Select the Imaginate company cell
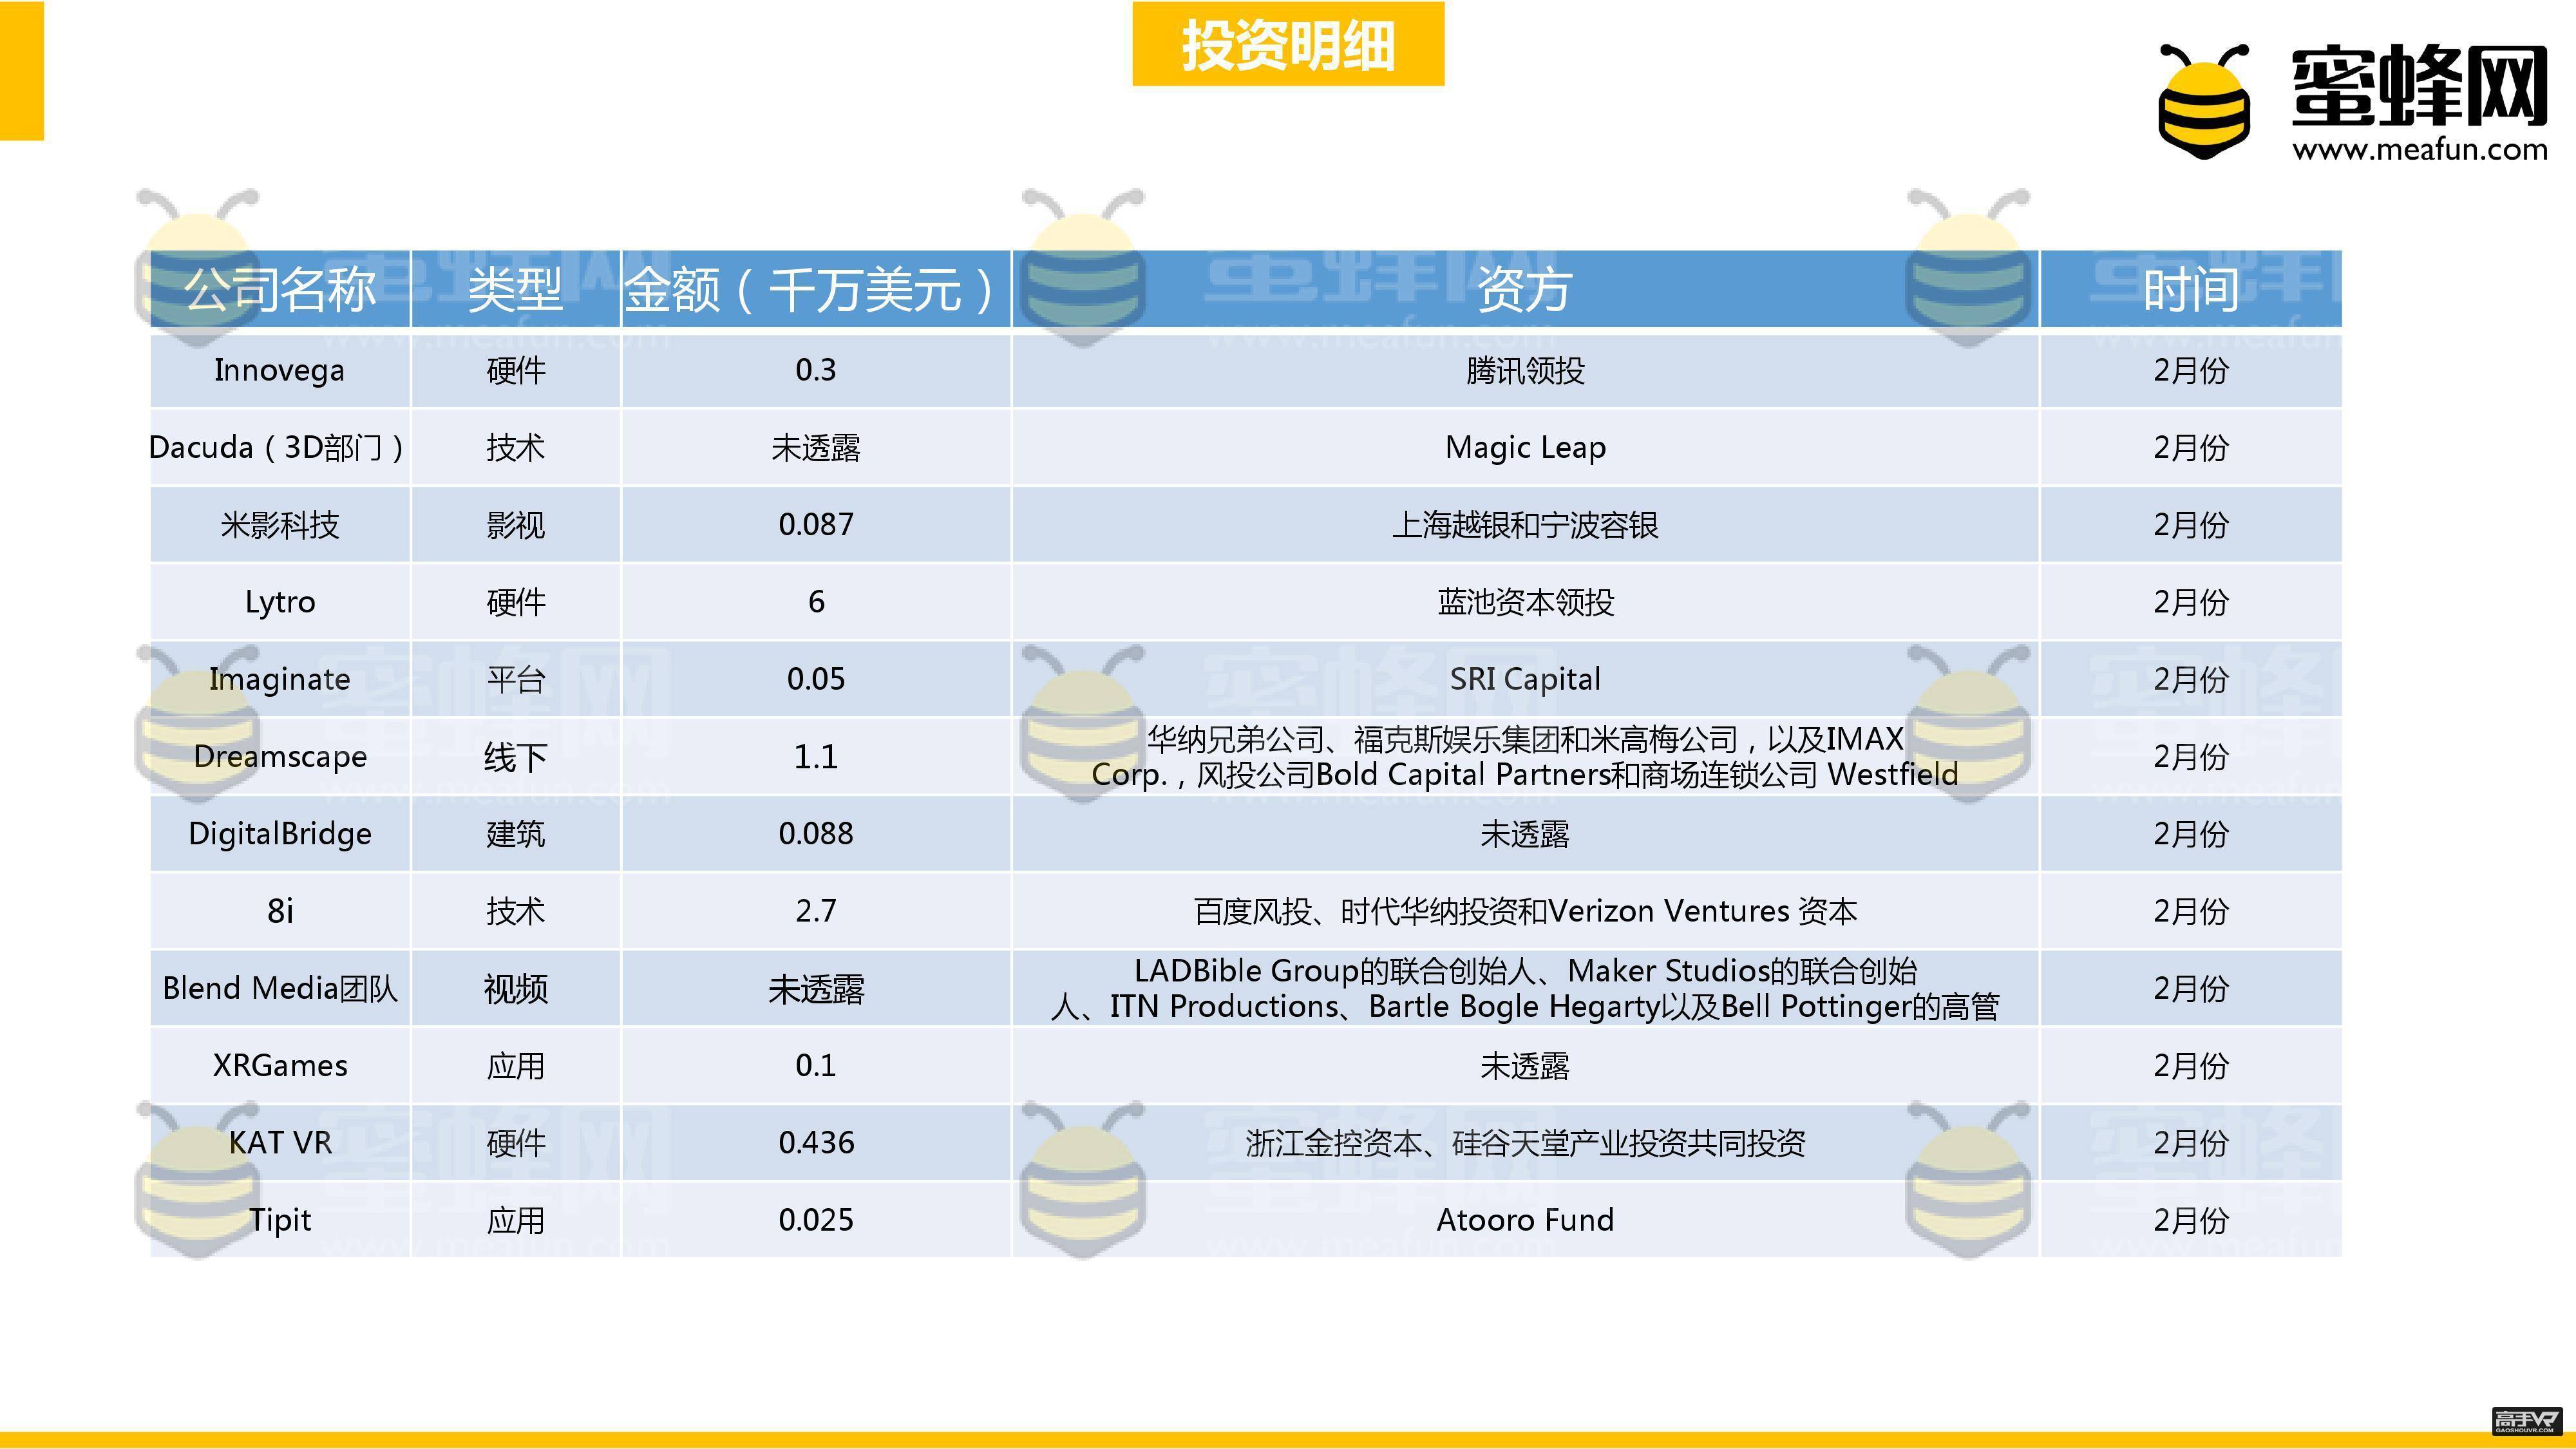The height and width of the screenshot is (1449, 2576). [280, 679]
